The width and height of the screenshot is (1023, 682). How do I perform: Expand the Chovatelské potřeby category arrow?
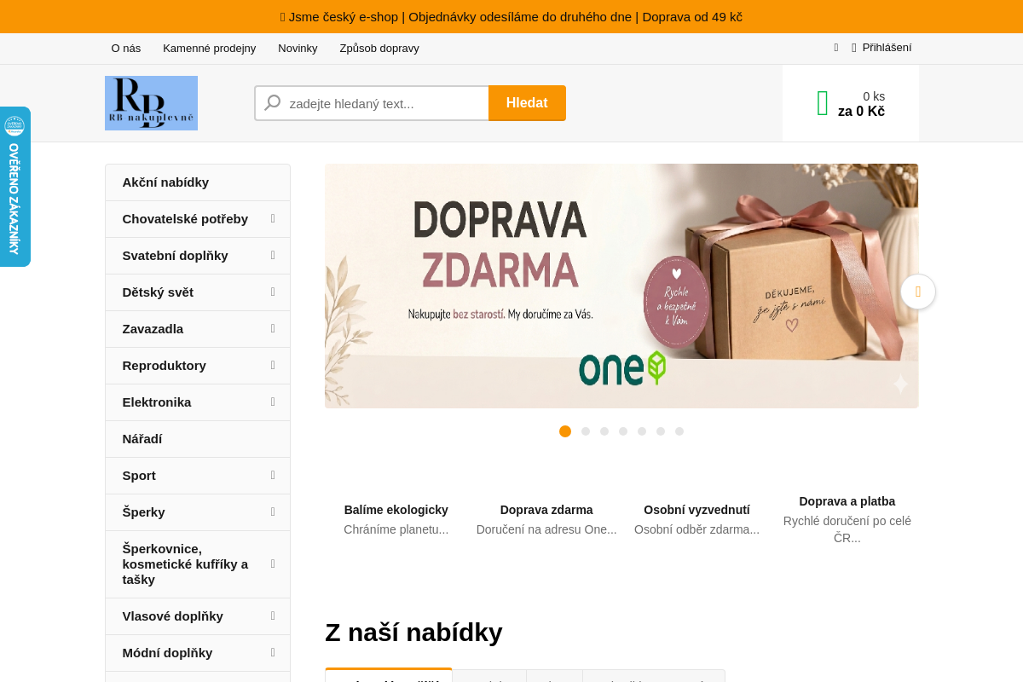(x=273, y=219)
